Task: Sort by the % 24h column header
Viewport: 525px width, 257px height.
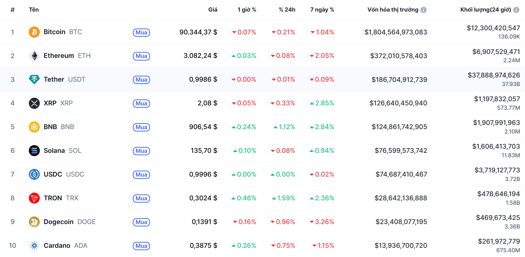Action: point(287,9)
